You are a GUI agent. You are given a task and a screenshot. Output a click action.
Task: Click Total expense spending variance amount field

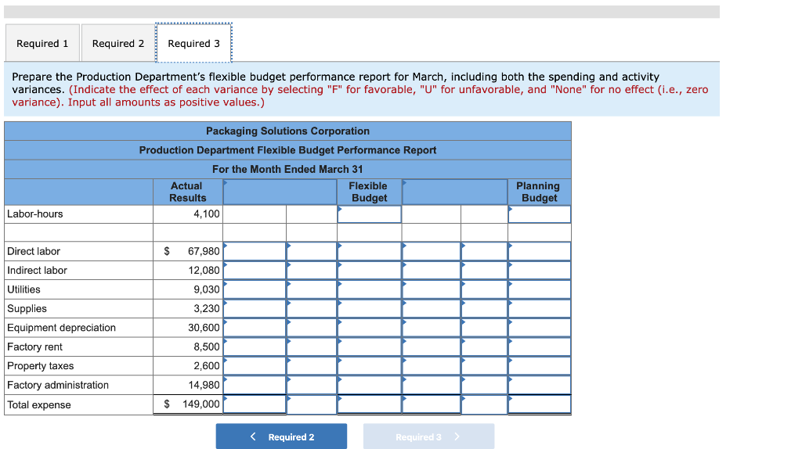click(255, 404)
